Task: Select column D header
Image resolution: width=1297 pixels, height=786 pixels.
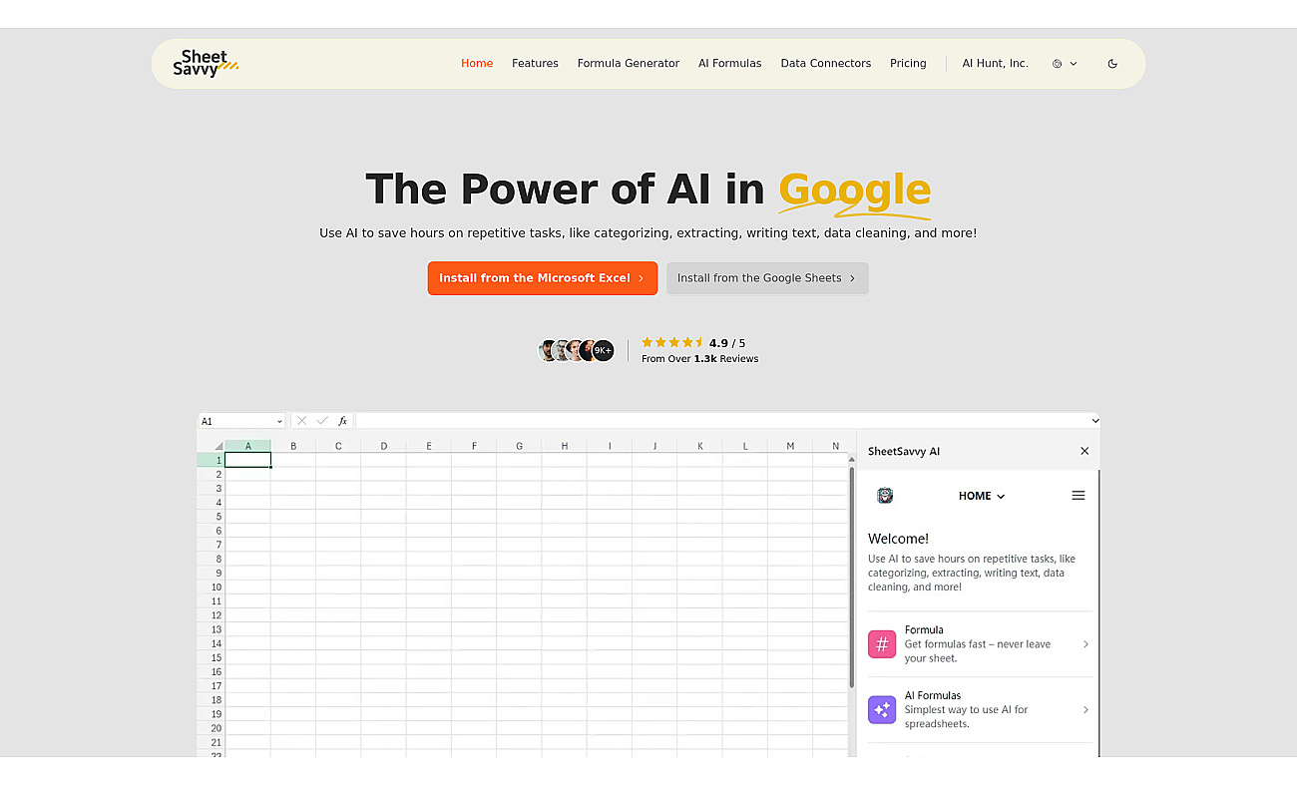Action: [383, 446]
